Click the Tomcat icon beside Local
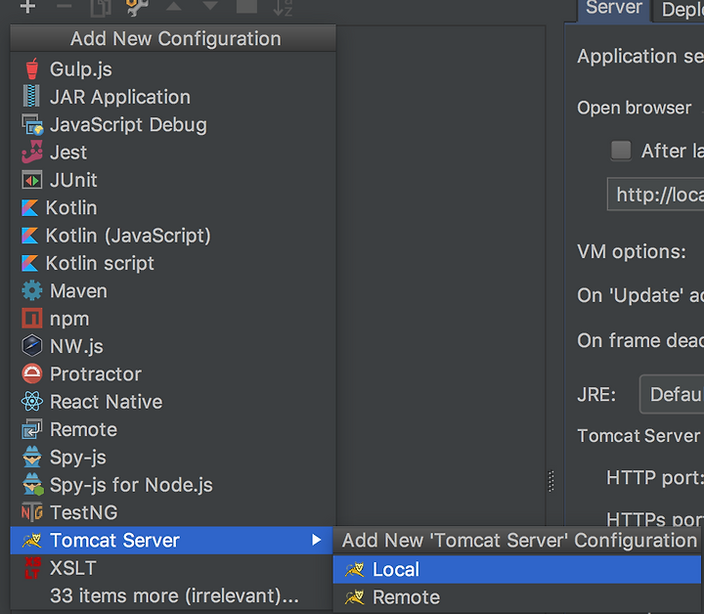This screenshot has width=704, height=614. [x=355, y=570]
